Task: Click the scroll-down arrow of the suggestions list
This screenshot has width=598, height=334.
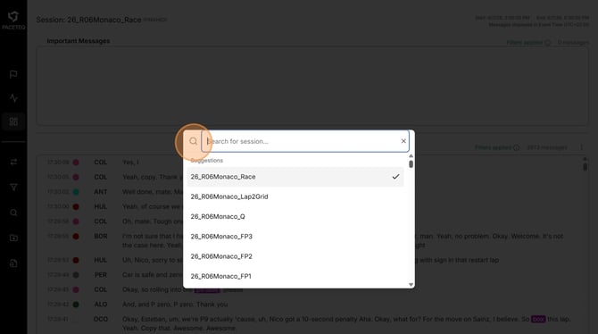Action: (411, 284)
